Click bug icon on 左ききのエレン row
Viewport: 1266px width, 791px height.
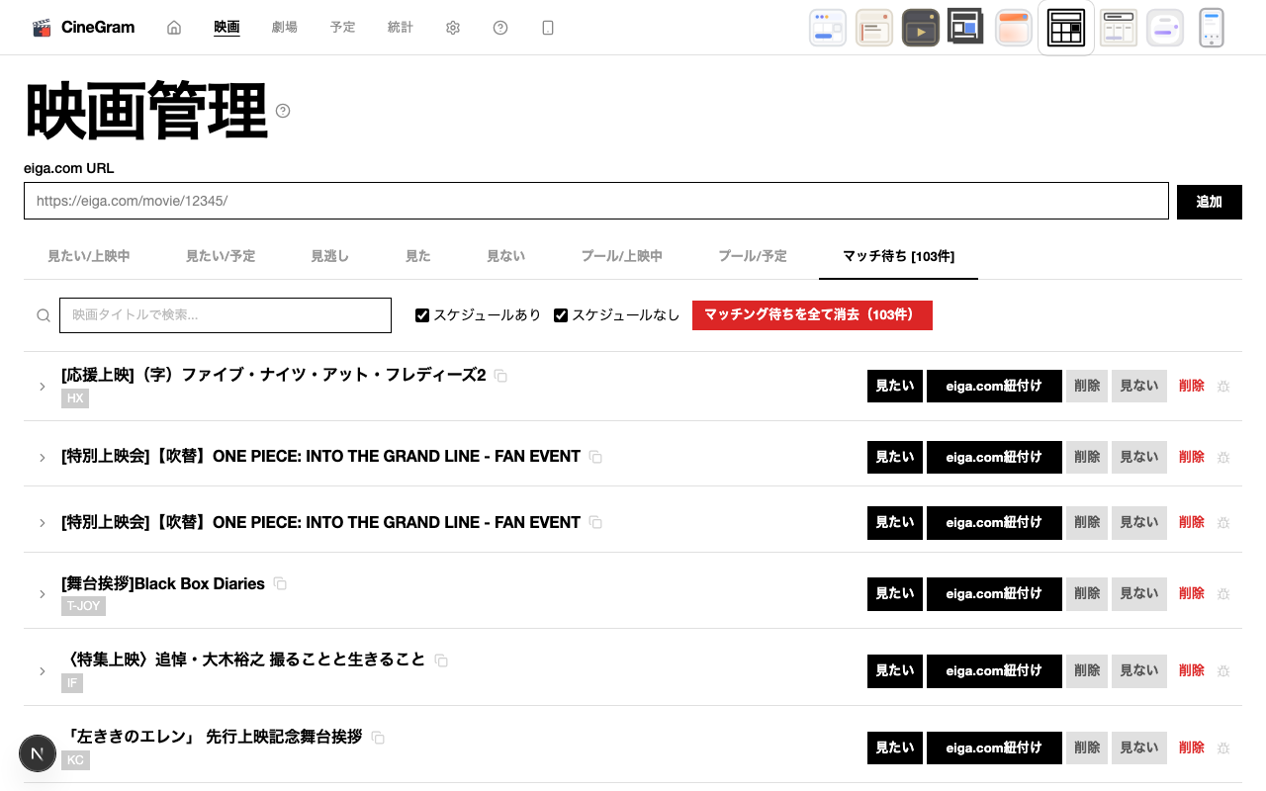(x=1223, y=747)
